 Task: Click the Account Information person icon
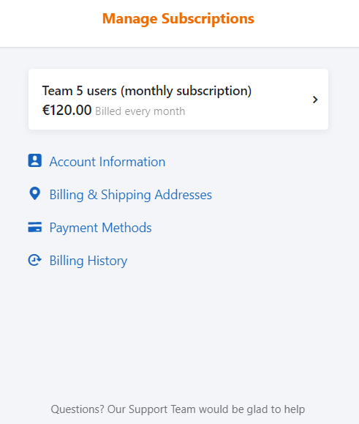click(35, 160)
